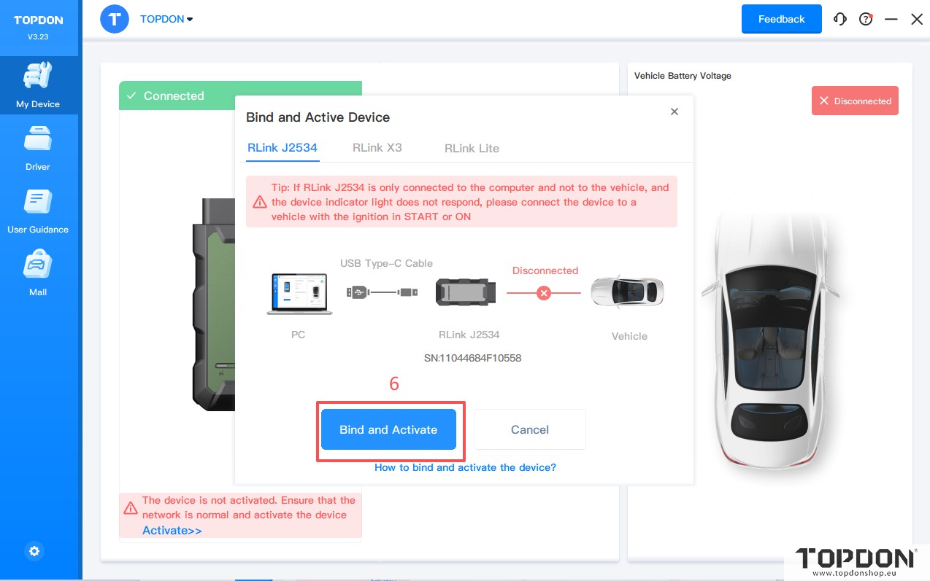This screenshot has height=581, width=930.
Task: Open How to bind and activate link
Action: tap(465, 467)
